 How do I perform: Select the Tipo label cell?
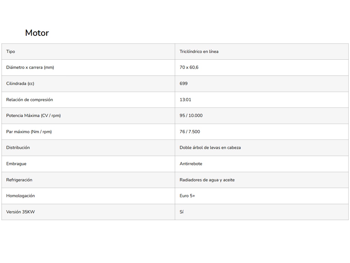coord(88,52)
